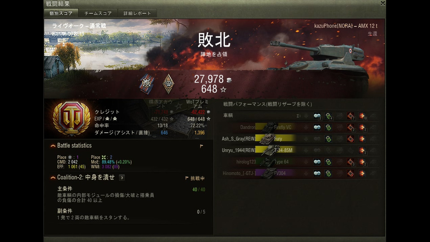
Task: Click the Ash_S_Gray[REIN] Fury row
Action: [300, 139]
